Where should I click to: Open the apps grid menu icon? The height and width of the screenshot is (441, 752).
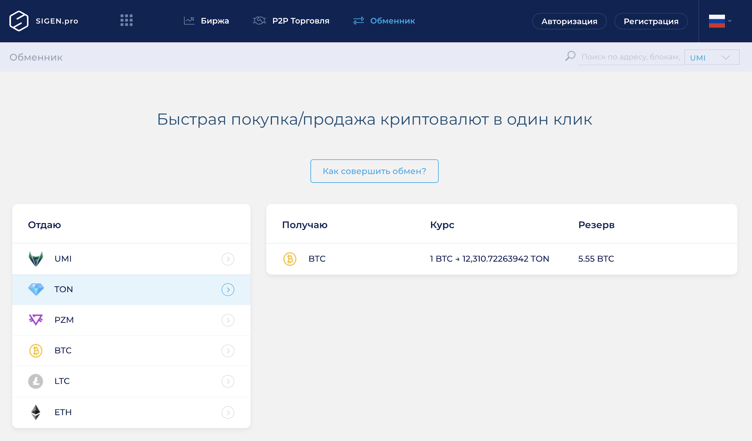126,20
